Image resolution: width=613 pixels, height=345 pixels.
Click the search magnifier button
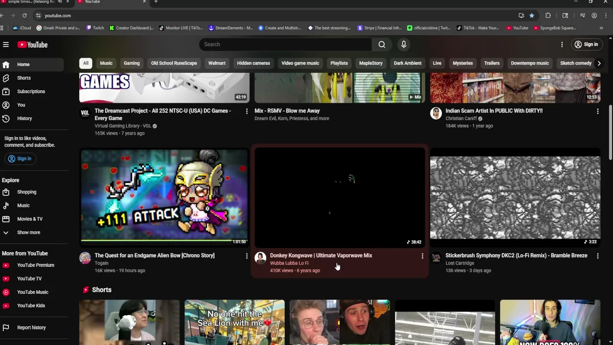(x=382, y=45)
